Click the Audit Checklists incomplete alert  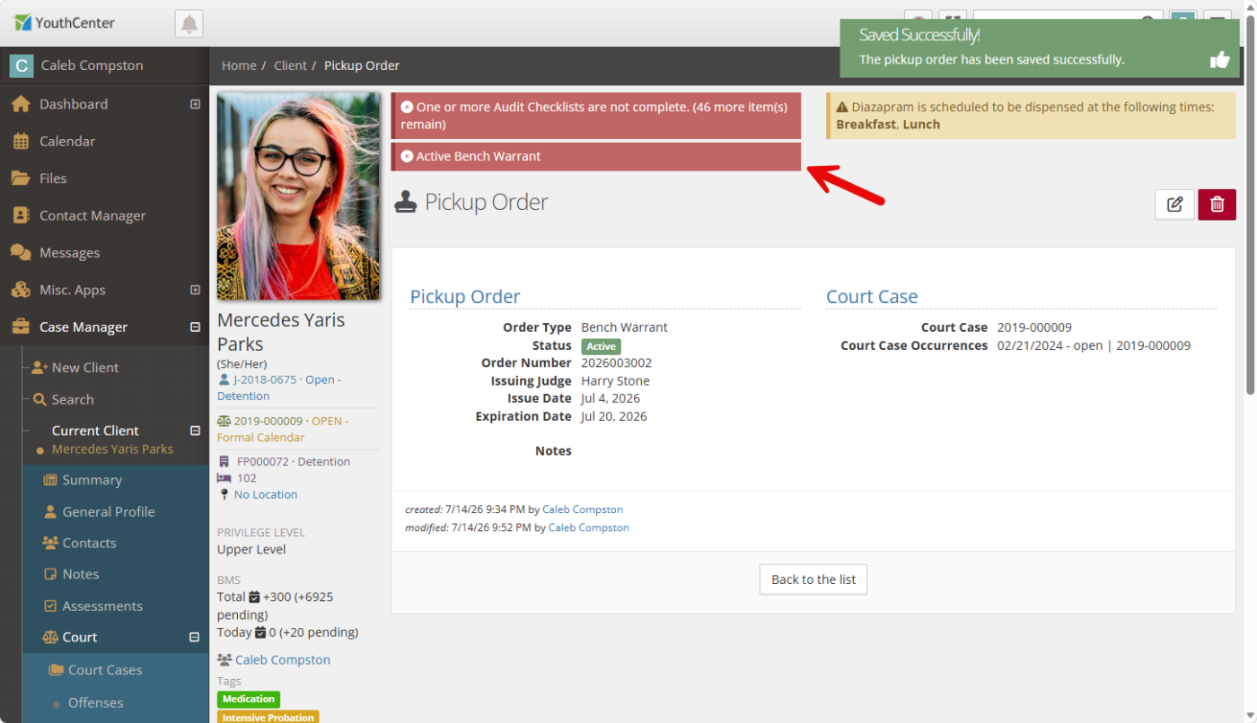click(x=596, y=116)
